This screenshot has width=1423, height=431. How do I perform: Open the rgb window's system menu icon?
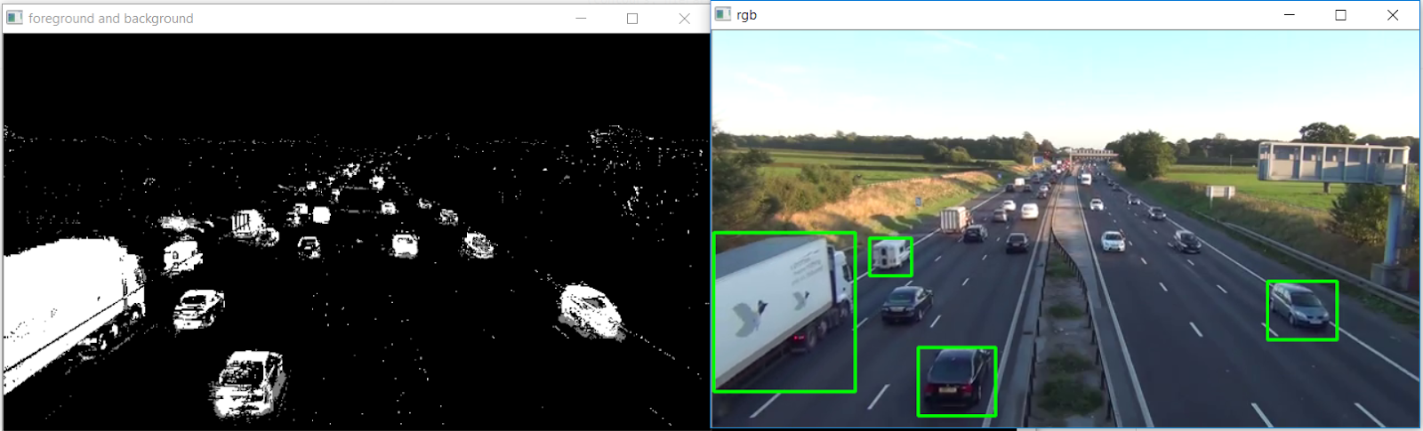pyautogui.click(x=723, y=14)
